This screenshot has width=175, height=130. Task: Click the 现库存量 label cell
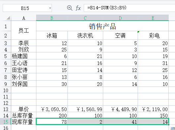[x=24, y=122]
